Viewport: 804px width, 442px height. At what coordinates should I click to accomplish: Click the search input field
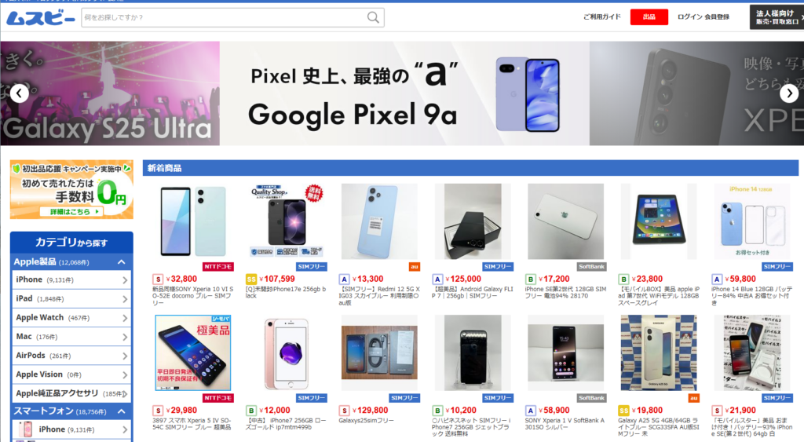click(x=224, y=17)
